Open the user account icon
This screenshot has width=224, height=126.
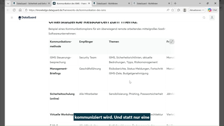212,17
